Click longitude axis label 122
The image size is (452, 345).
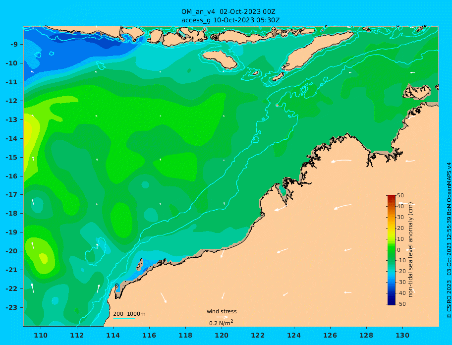click(258, 336)
